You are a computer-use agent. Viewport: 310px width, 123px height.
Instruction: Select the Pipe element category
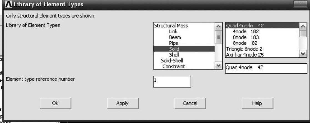[x=173, y=43]
